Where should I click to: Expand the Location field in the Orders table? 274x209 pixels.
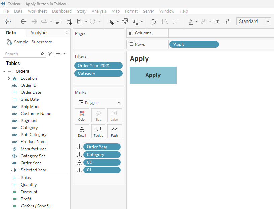(9, 78)
